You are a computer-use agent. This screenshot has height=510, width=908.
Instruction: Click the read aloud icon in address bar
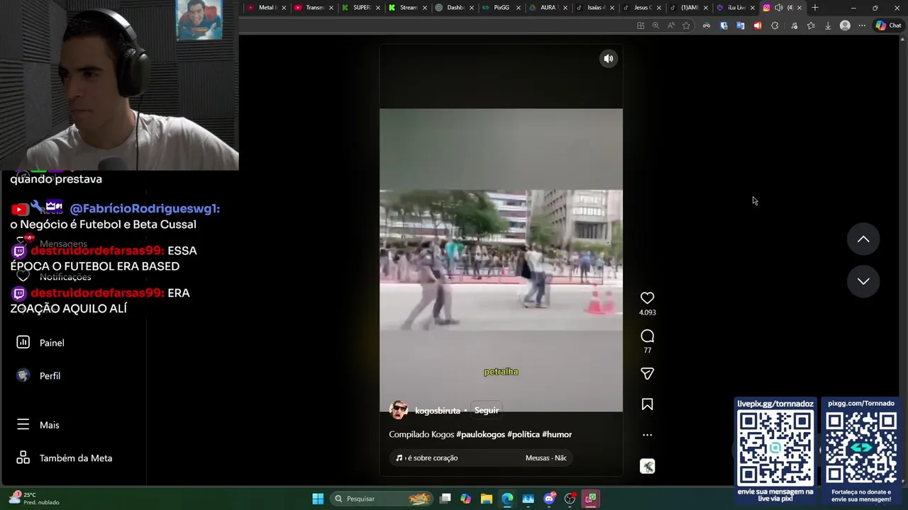coord(670,25)
